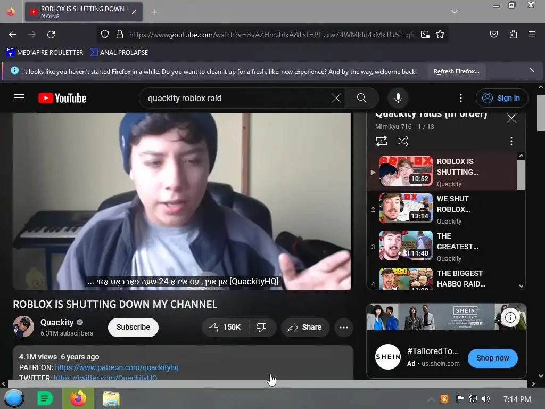This screenshot has height=409, width=545.
Task: Open Quackity channel avatar
Action: (23, 326)
